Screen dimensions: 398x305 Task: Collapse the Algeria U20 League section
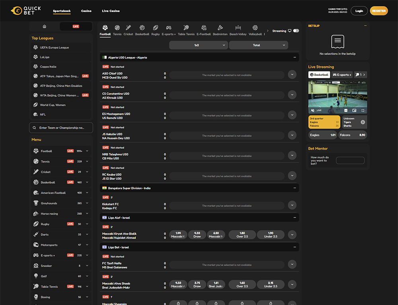tap(295, 57)
